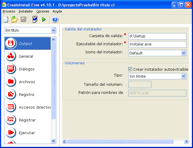Viewport: 193px width, 148px height.
Task: Click the Patrón para nombres disk%i.pak field
Action: (157, 93)
